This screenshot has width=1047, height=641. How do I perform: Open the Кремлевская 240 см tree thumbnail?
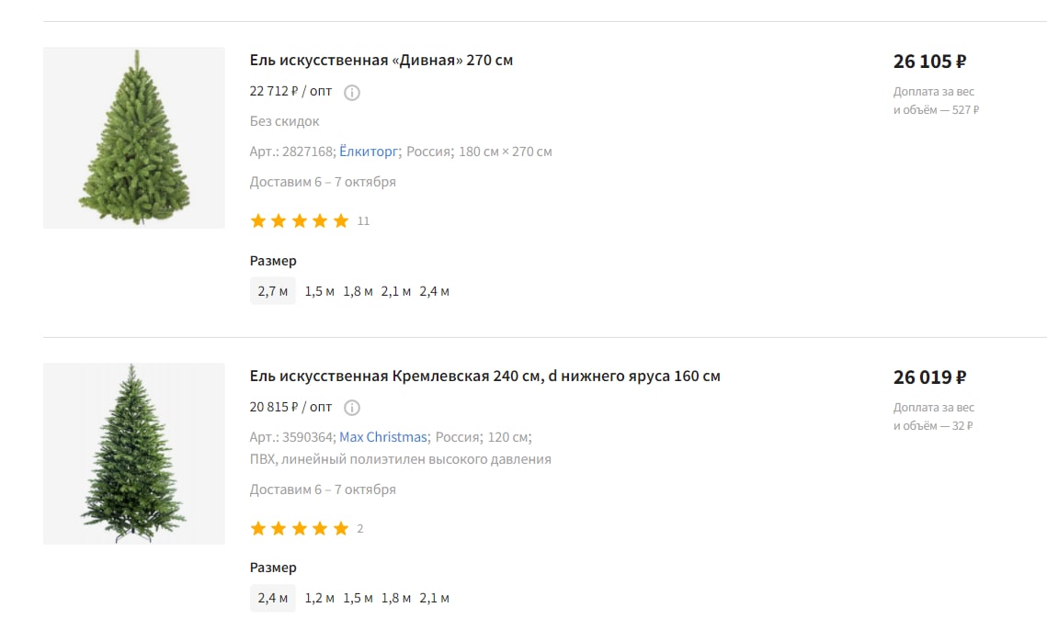coord(134,454)
